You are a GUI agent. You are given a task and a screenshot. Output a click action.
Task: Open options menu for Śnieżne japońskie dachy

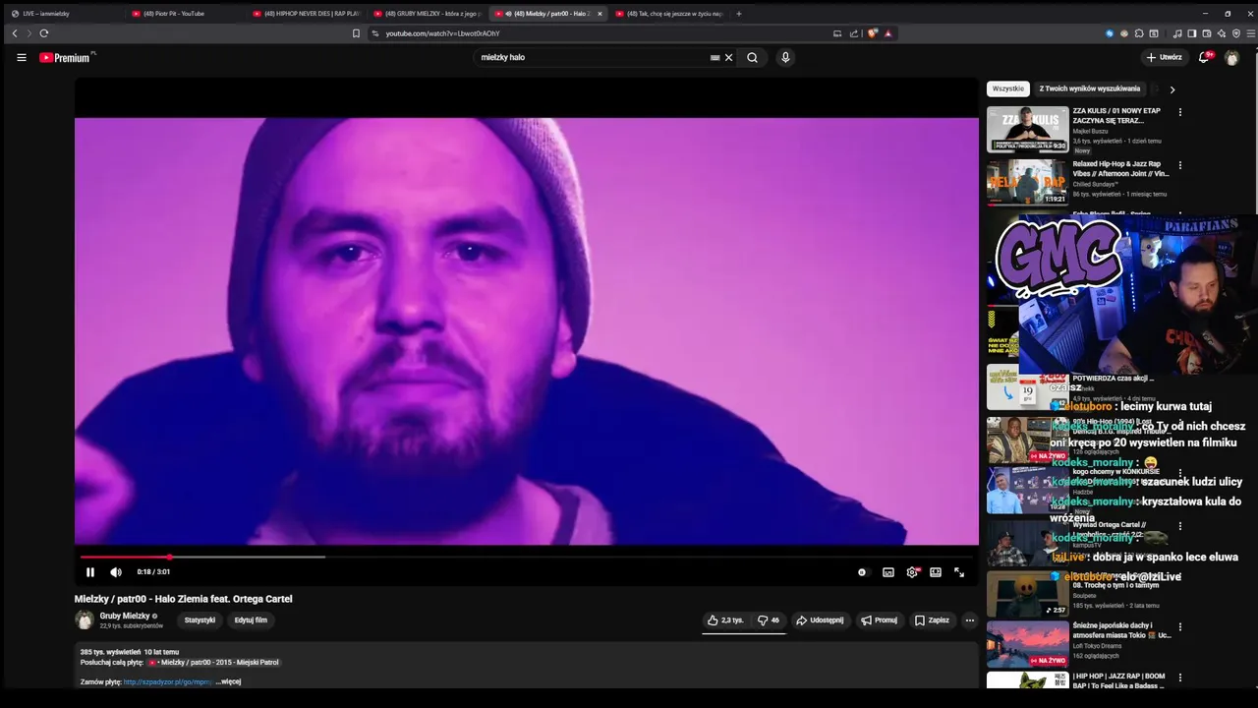pos(1180,626)
